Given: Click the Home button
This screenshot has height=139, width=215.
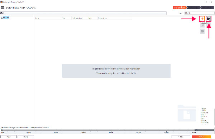Looking at the screenshot, I should [x=26, y=137].
